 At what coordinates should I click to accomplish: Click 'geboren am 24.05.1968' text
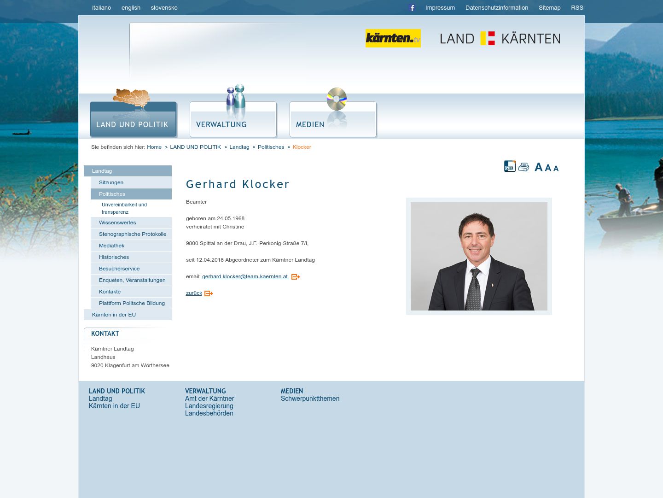[x=215, y=218]
